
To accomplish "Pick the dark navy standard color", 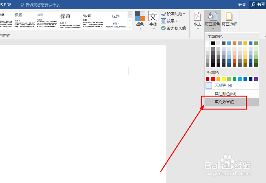I will pos(250,79).
